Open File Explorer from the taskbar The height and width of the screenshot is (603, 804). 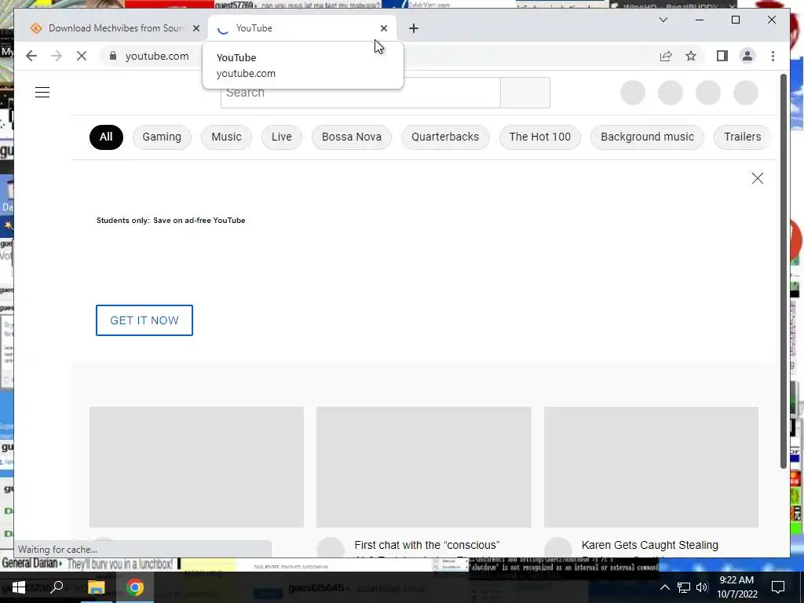tap(96, 587)
